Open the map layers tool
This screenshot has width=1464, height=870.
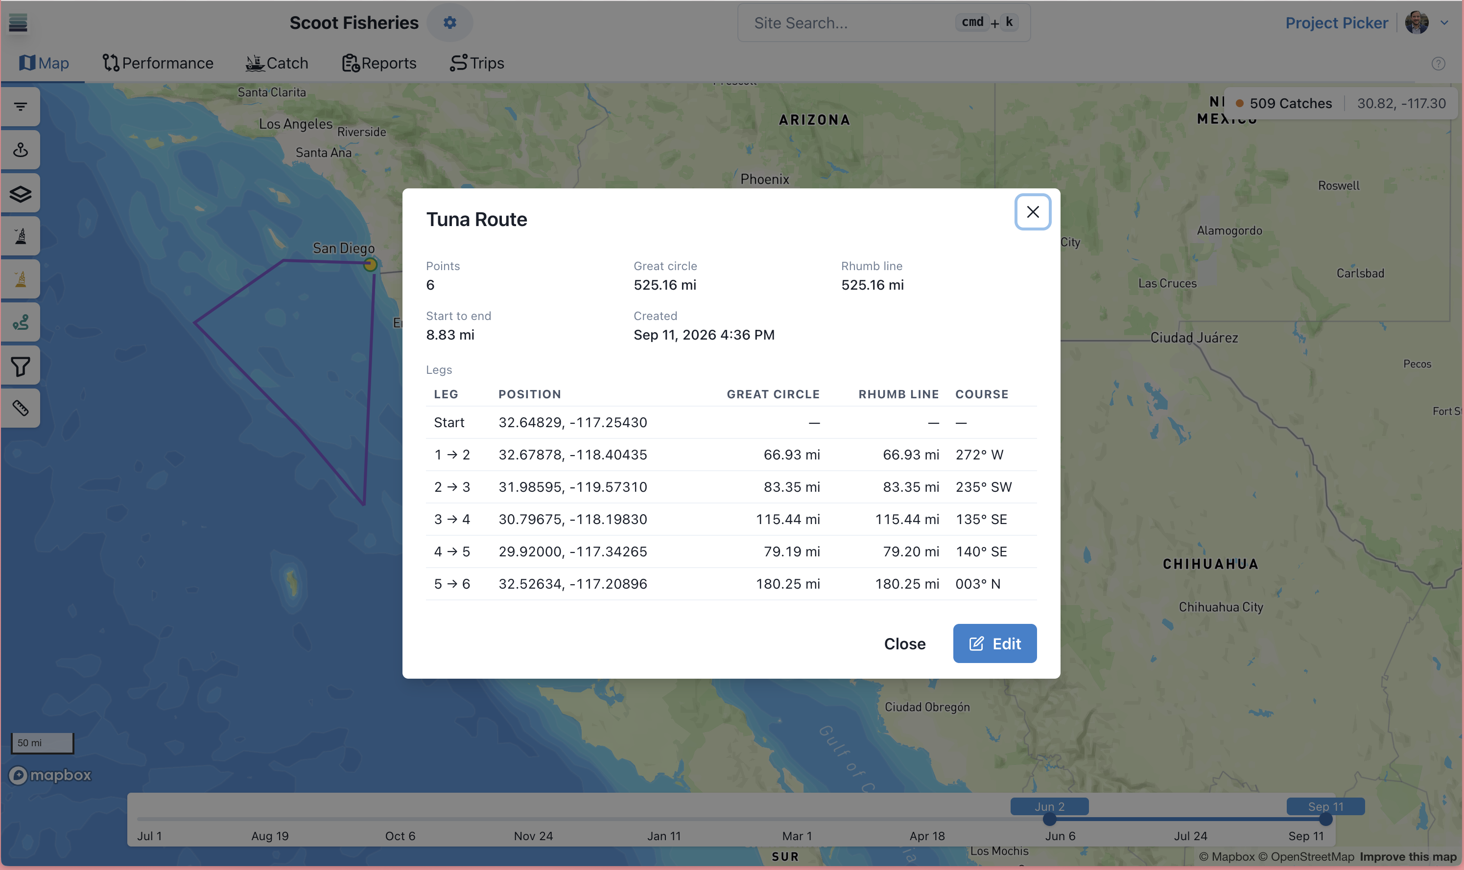(21, 193)
